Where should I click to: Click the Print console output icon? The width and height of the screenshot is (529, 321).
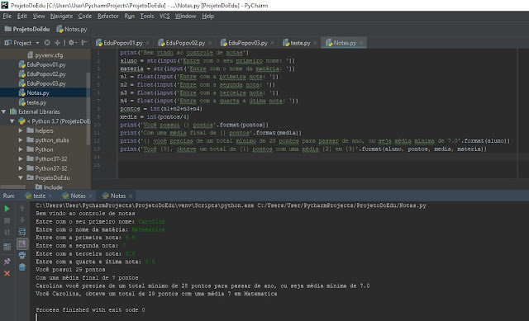coord(22,255)
